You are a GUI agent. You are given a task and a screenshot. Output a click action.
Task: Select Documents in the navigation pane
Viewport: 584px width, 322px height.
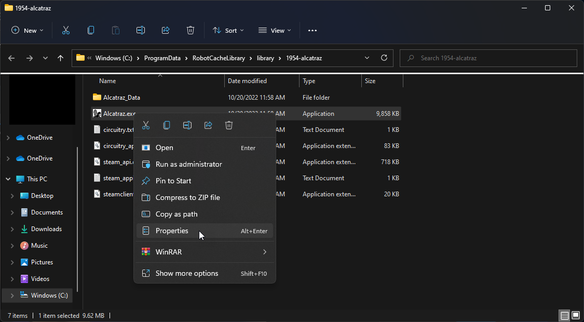click(x=47, y=212)
